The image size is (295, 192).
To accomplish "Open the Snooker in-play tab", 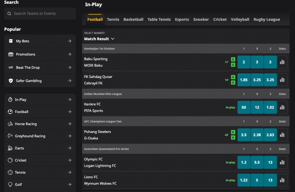I will tap(201, 19).
